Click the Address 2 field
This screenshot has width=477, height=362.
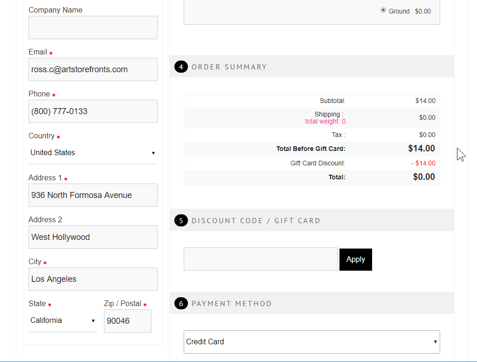pos(93,237)
